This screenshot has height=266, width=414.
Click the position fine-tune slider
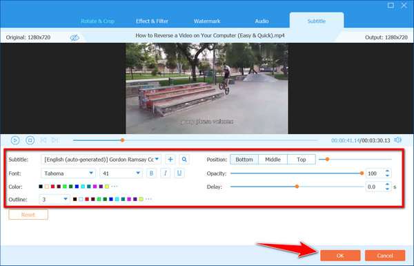355,160
